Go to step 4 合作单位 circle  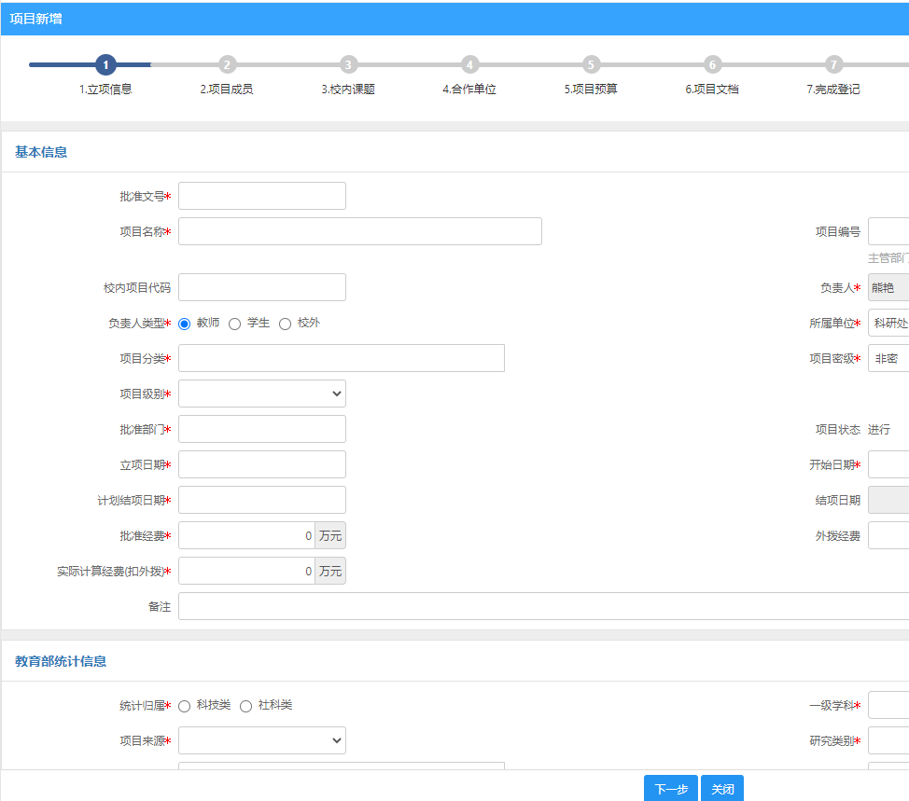click(x=469, y=64)
